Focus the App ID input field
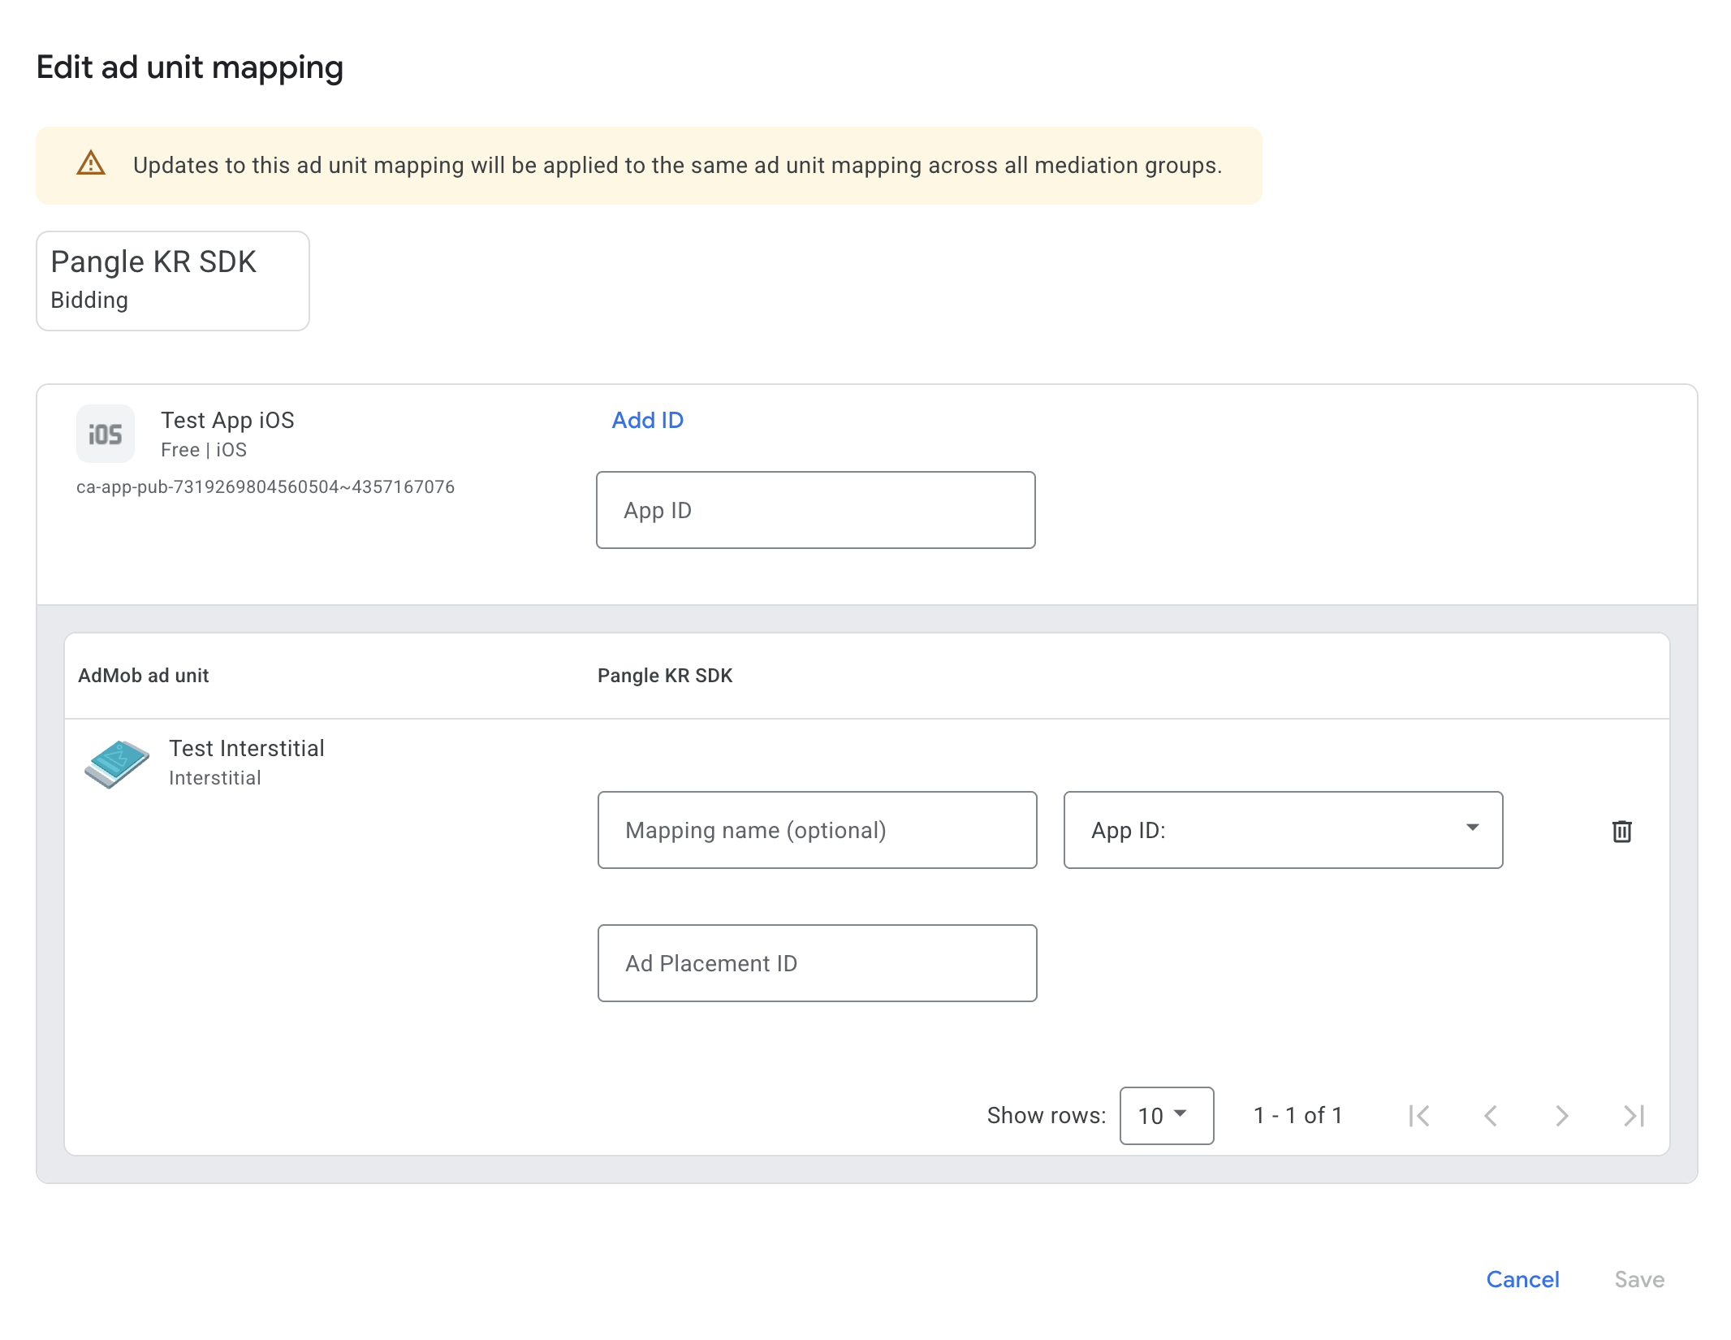1731x1340 pixels. pos(816,510)
